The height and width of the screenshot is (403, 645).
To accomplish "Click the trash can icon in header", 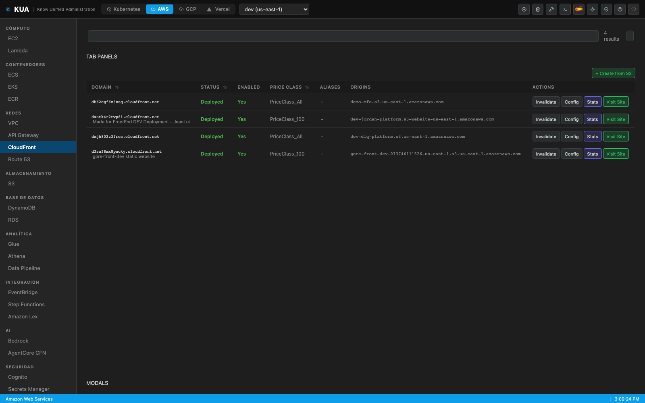I will pyautogui.click(x=538, y=9).
